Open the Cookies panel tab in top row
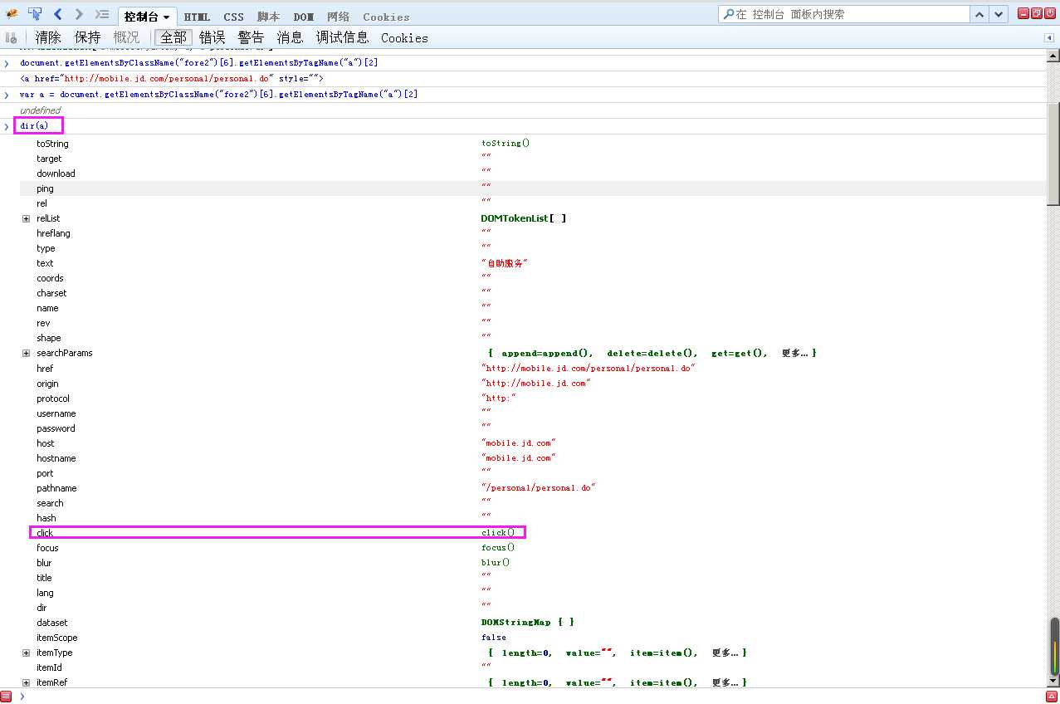Viewport: 1060px width, 704px height. (x=386, y=17)
